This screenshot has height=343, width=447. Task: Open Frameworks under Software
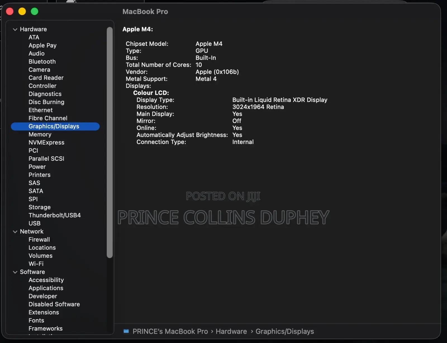click(46, 329)
